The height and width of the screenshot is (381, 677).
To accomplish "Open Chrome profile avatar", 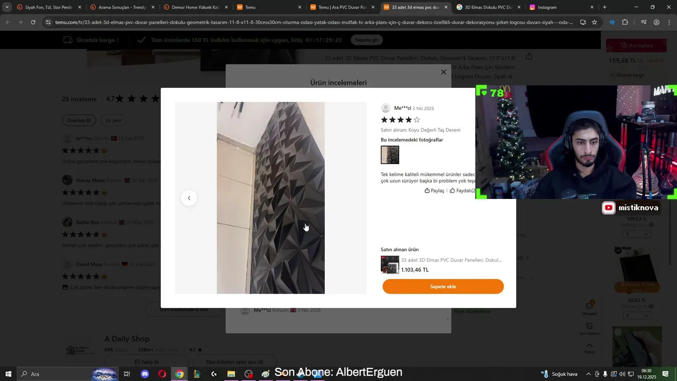I will pyautogui.click(x=656, y=22).
